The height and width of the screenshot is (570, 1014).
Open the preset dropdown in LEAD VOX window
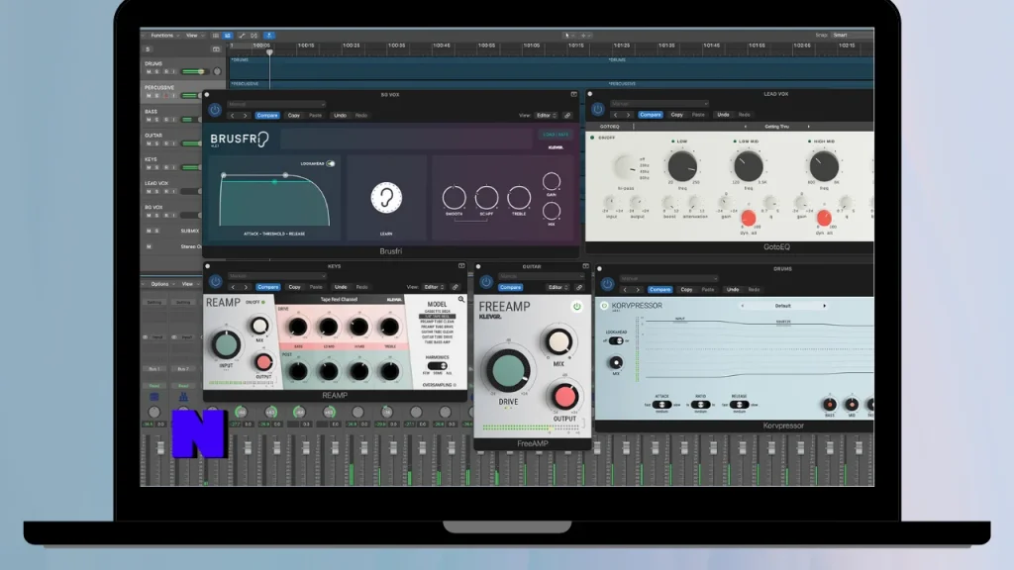pyautogui.click(x=659, y=103)
